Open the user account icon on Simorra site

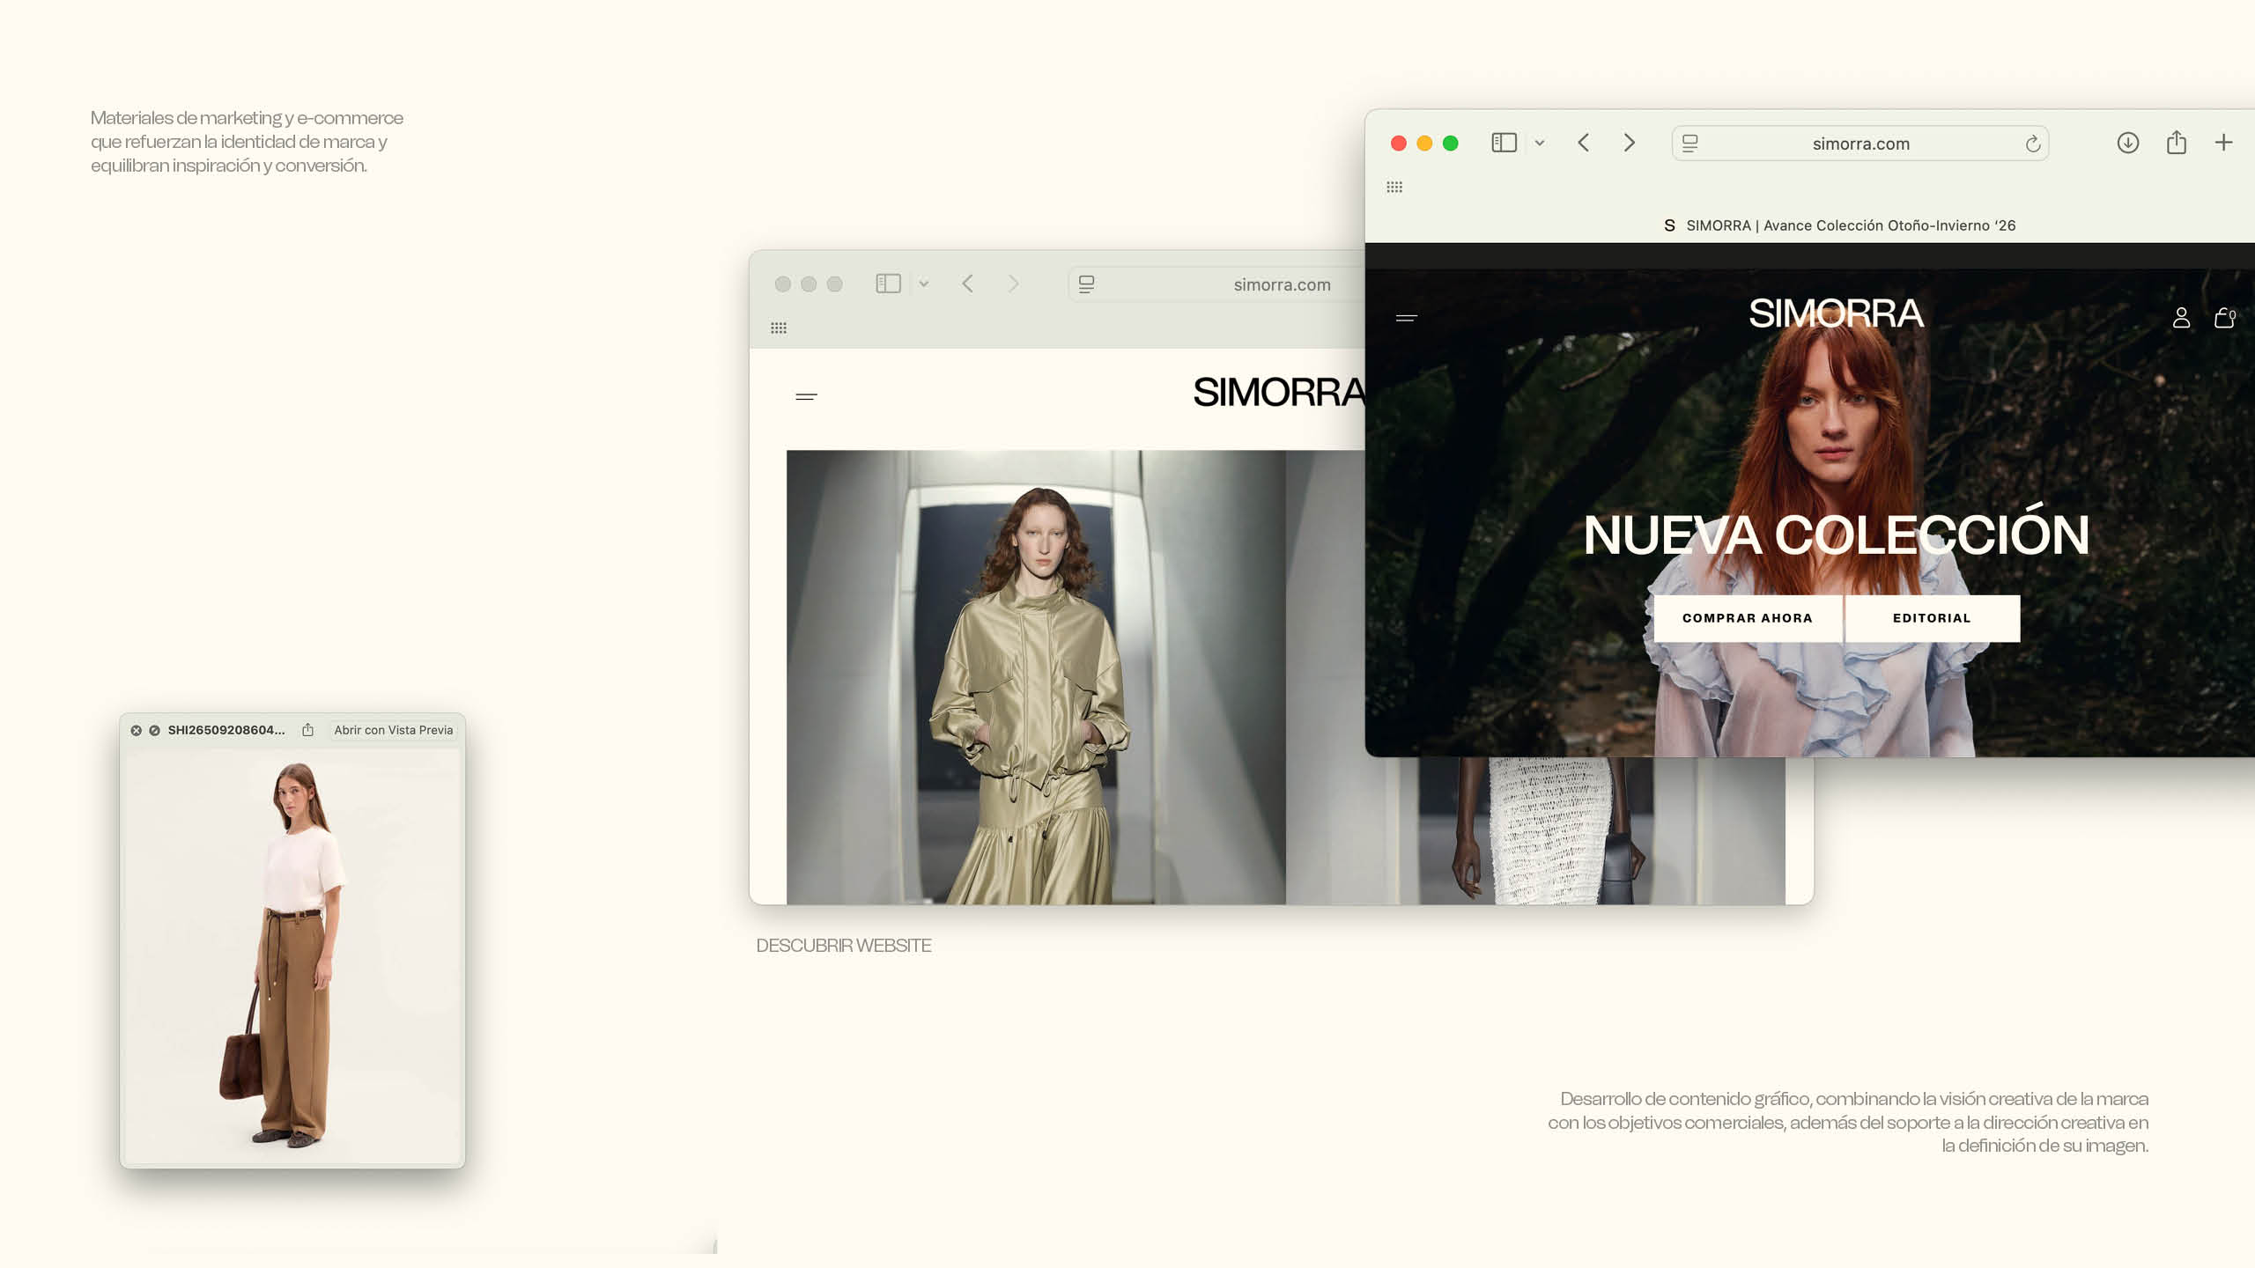click(x=2181, y=318)
